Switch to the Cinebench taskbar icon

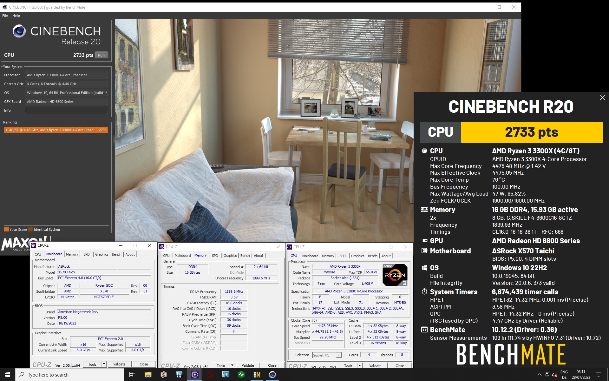pyautogui.click(x=272, y=375)
